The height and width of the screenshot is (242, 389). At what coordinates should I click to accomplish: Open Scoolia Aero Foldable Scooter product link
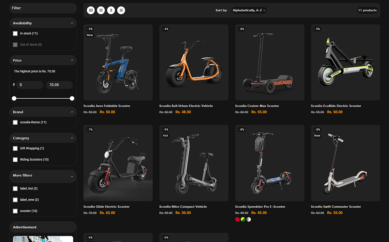point(107,106)
